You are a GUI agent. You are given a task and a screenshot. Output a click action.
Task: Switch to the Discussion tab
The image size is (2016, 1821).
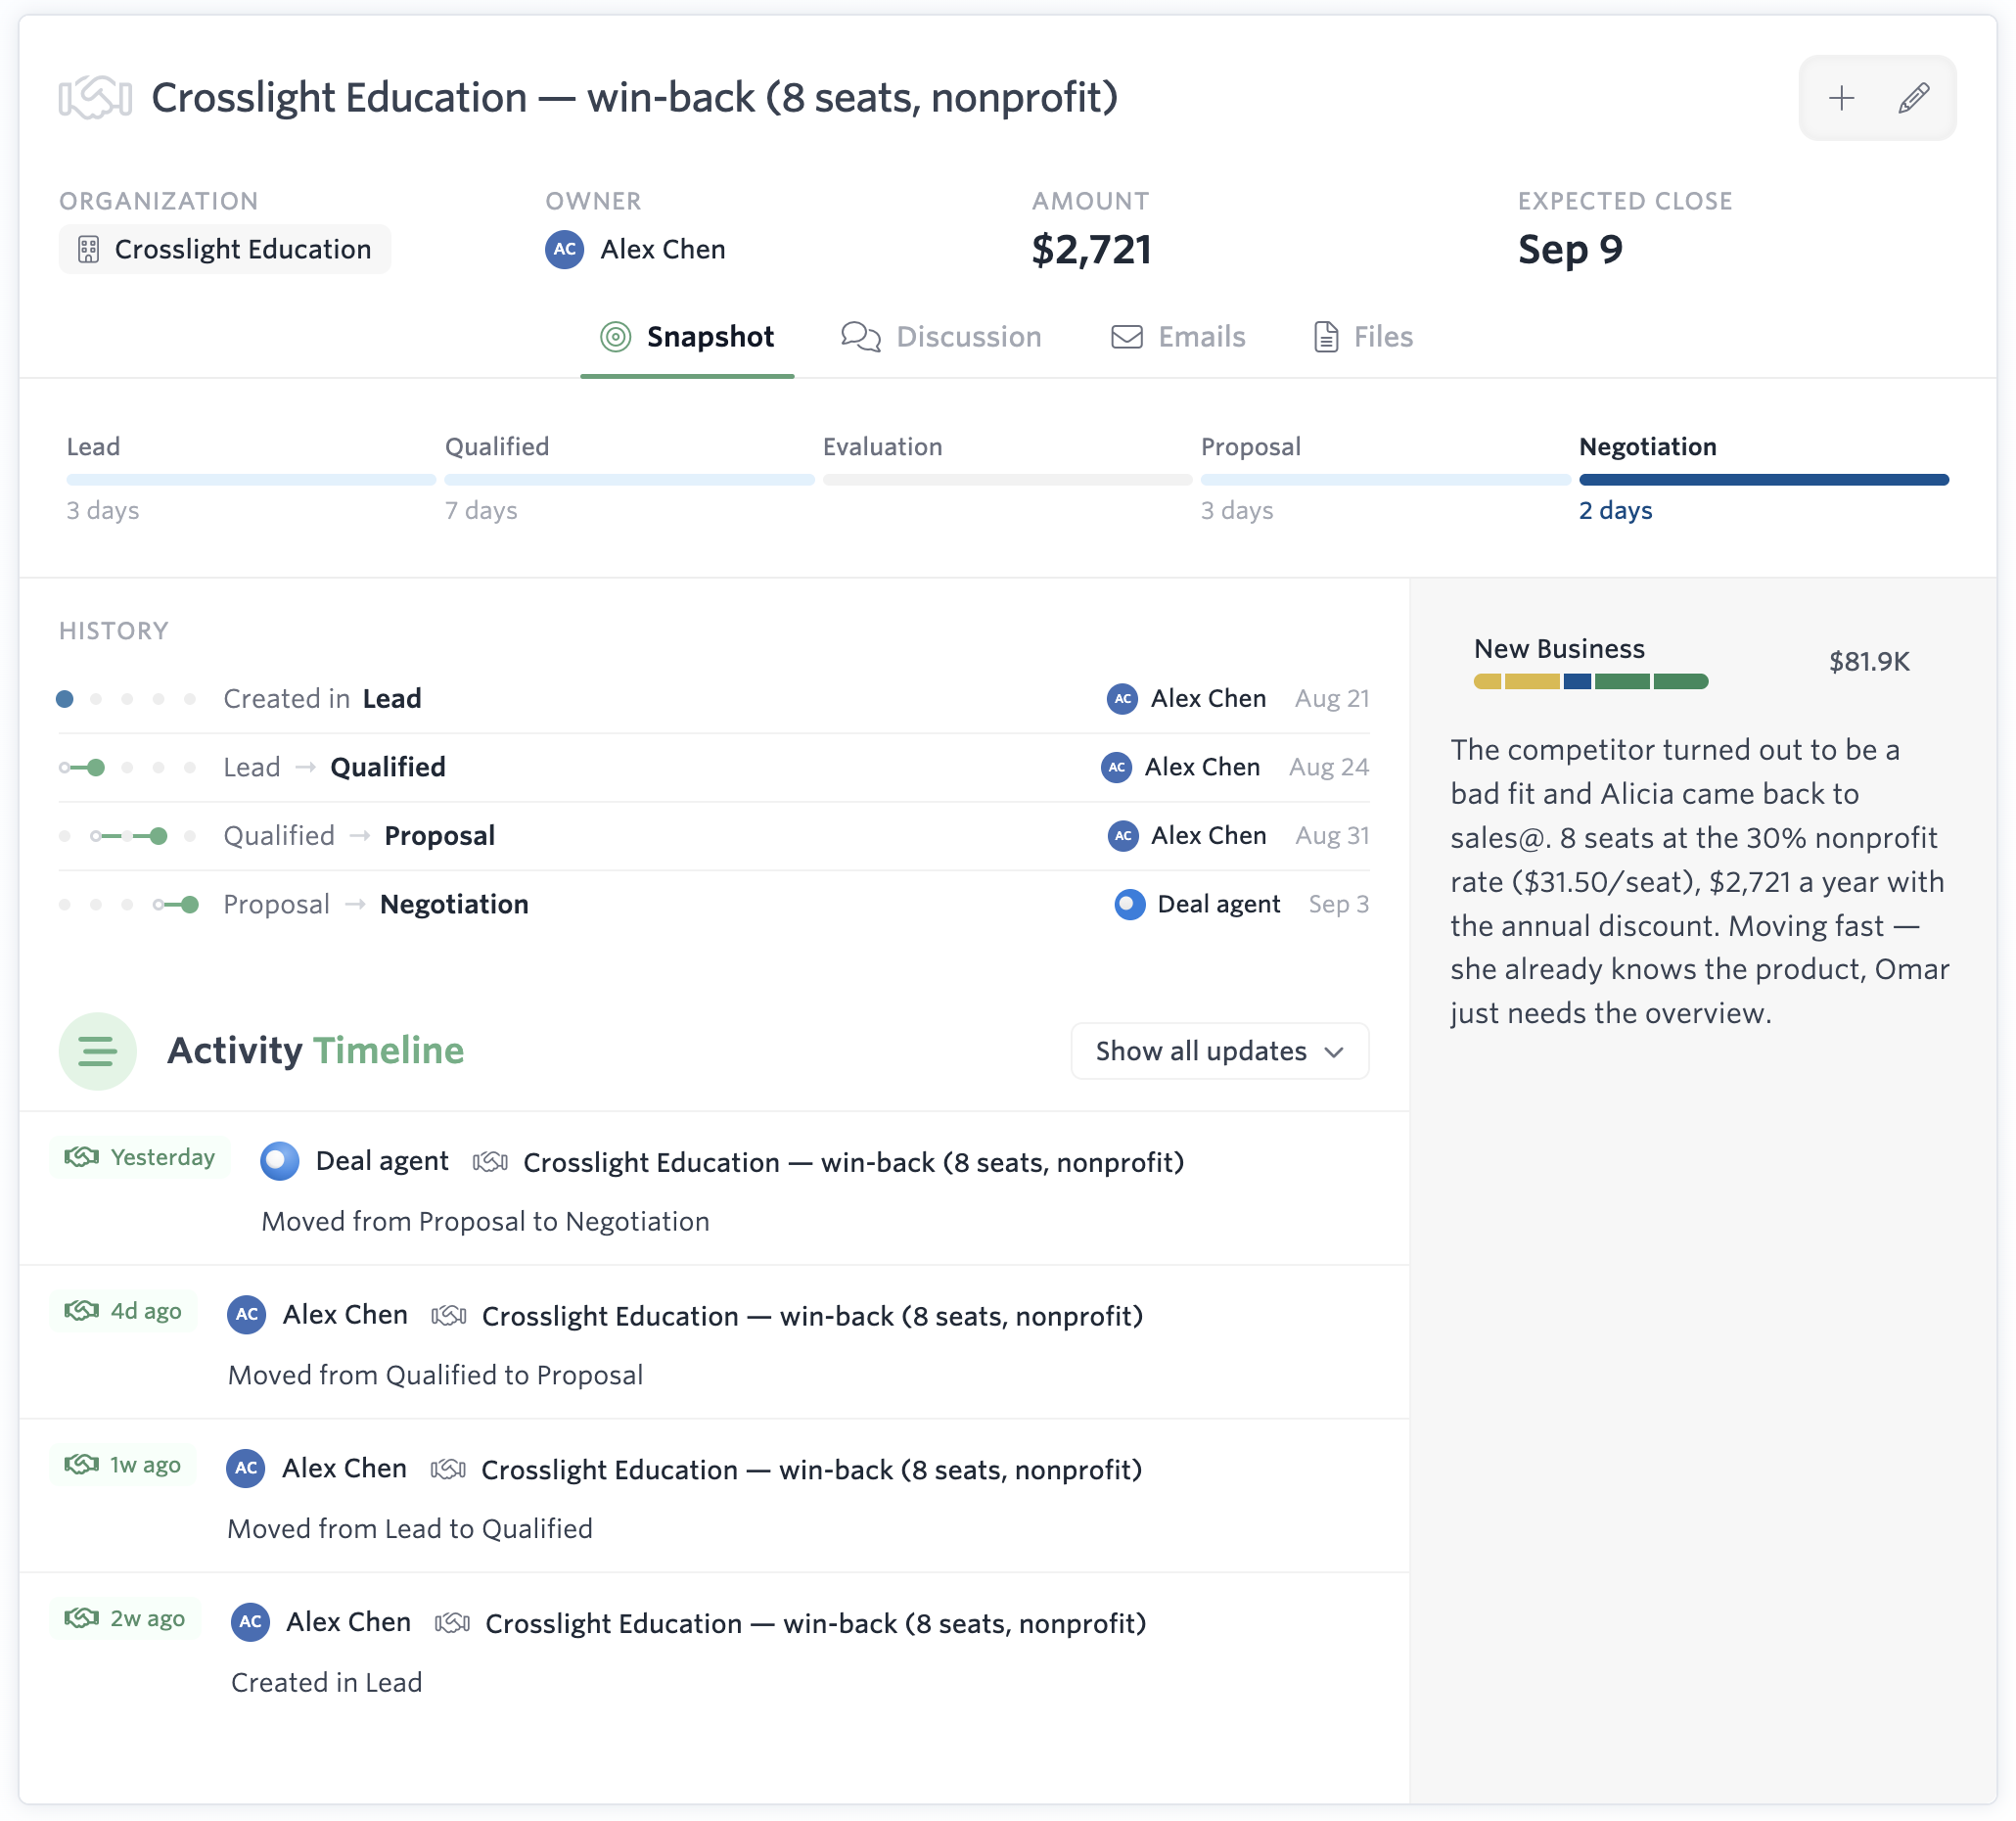click(x=942, y=337)
